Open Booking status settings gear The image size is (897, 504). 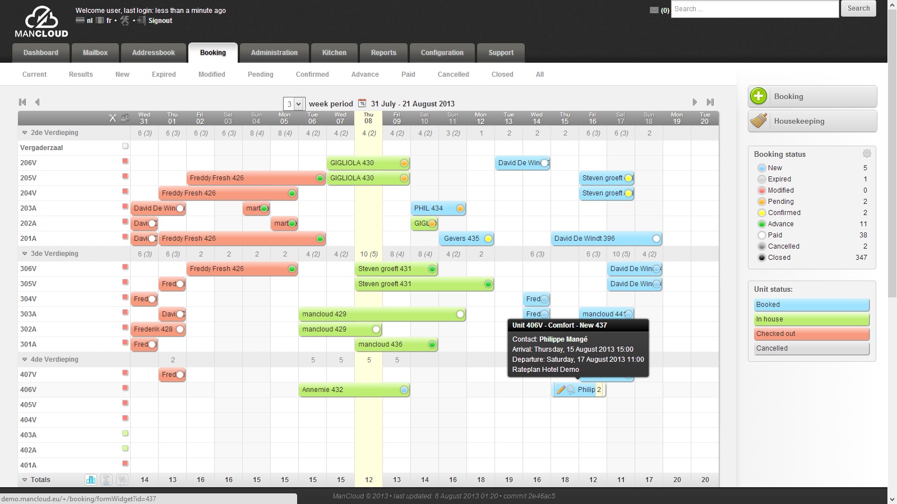pyautogui.click(x=867, y=153)
